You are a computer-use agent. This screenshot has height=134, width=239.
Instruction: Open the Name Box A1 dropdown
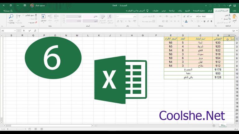[x=15, y=31]
